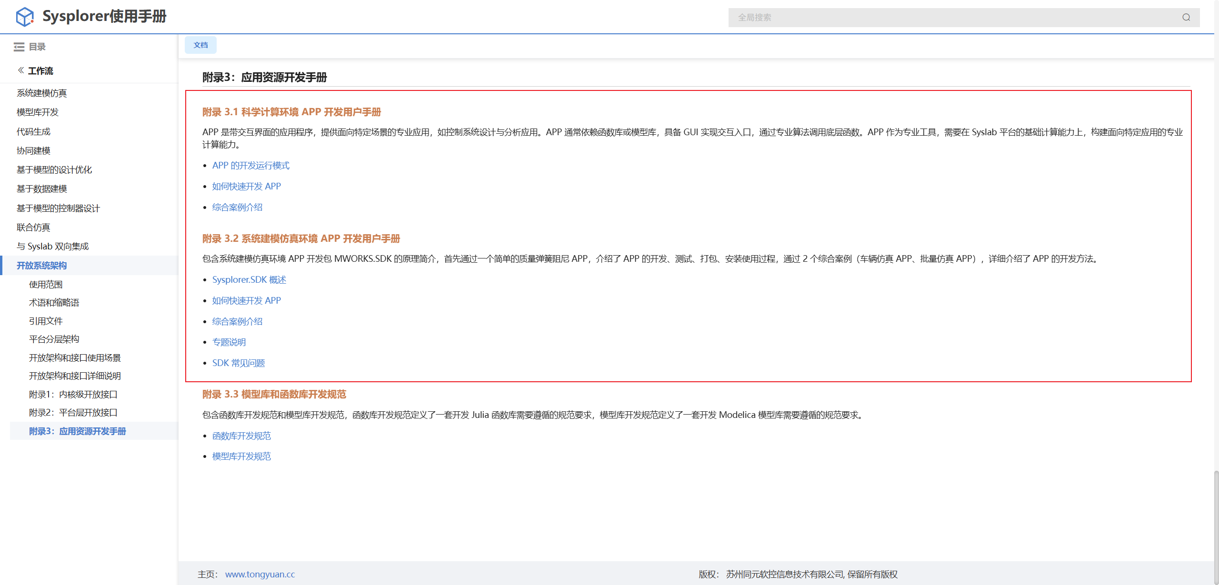Go to 使用范围 subsection
This screenshot has width=1219, height=585.
coord(46,285)
